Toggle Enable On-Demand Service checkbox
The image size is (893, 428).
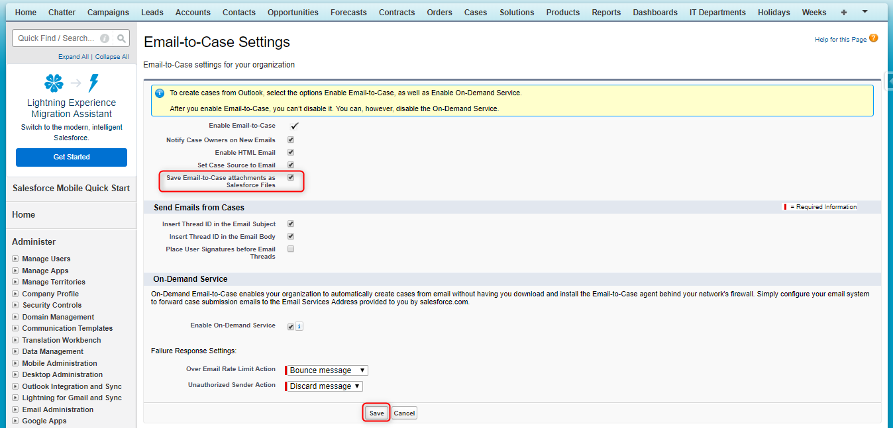[291, 326]
